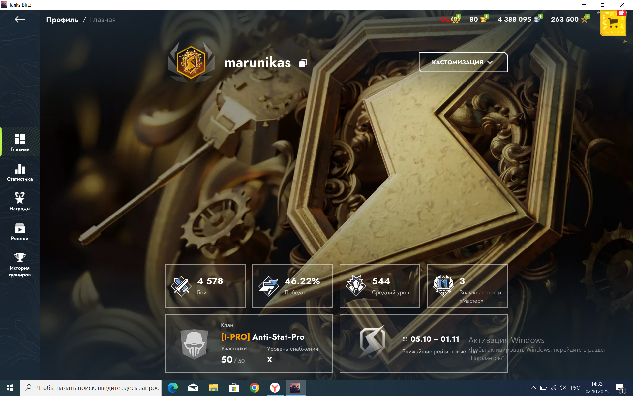Switch to Награды sidebar tab

click(20, 202)
